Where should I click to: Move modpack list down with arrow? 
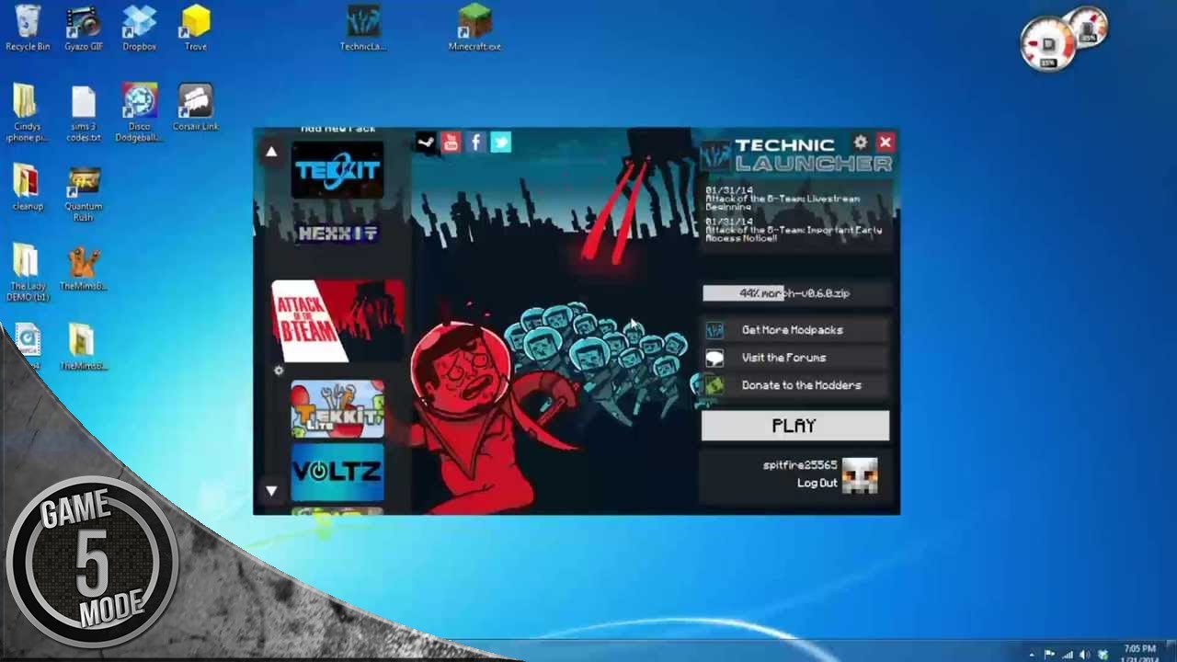coord(271,490)
